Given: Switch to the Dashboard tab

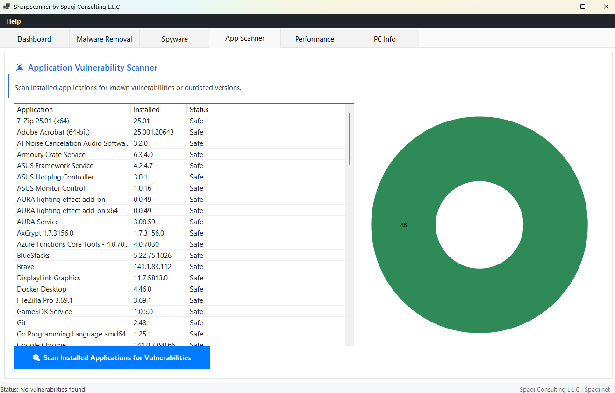Looking at the screenshot, I should coord(35,39).
